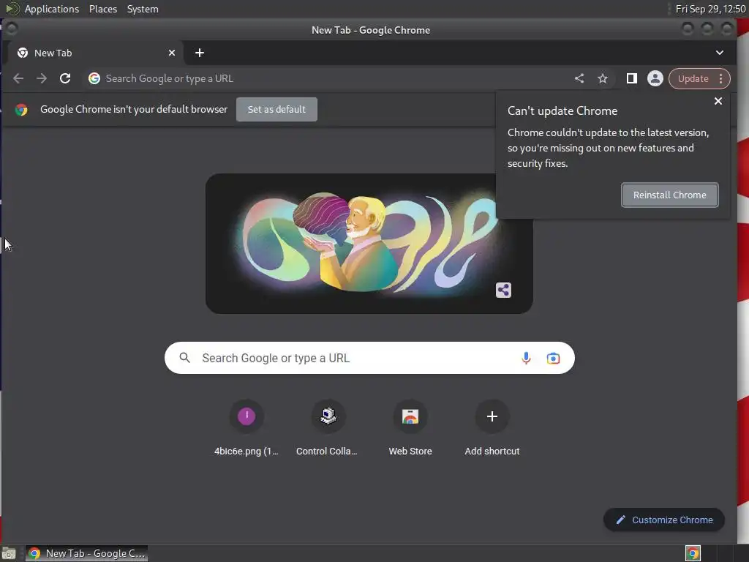749x562 pixels.
Task: Open a new tab with the plus button
Action: pos(200,53)
